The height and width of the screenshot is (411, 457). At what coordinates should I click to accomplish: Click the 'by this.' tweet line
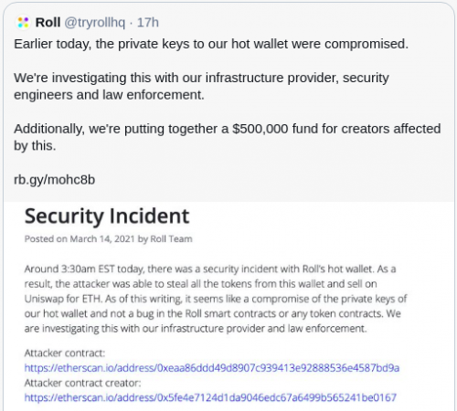click(x=35, y=146)
